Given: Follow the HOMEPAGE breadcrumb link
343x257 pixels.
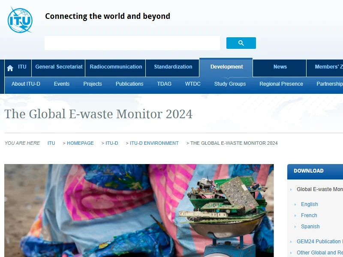Looking at the screenshot, I should coord(80,143).
